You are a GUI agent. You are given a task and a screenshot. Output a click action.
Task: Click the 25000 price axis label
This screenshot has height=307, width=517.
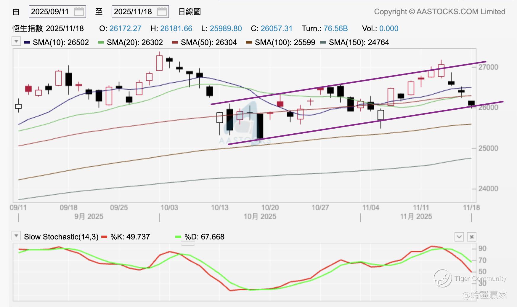(488, 148)
